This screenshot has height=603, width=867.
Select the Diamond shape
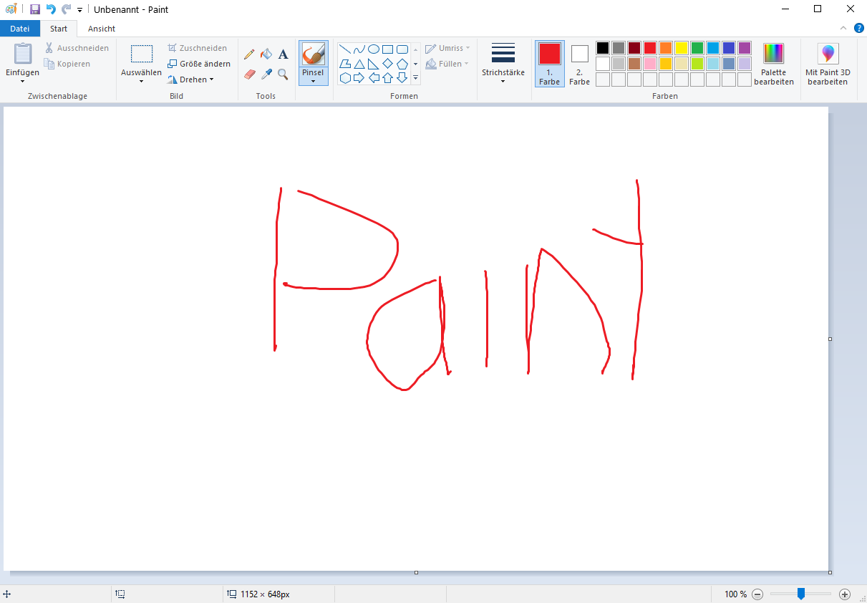tap(387, 64)
